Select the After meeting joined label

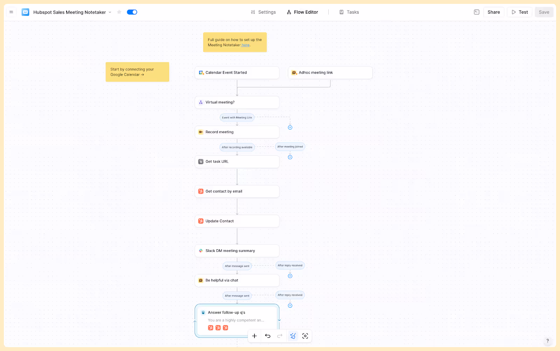click(290, 147)
